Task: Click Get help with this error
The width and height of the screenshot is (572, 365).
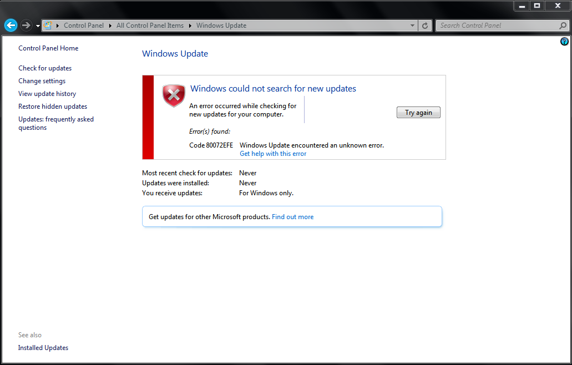Action: [x=273, y=154]
